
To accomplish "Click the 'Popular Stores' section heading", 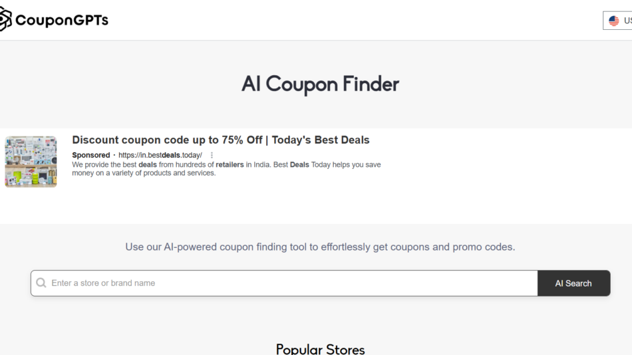I will click(320, 349).
